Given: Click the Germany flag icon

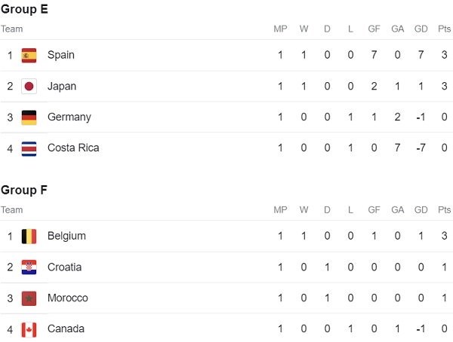Looking at the screenshot, I should [x=29, y=118].
